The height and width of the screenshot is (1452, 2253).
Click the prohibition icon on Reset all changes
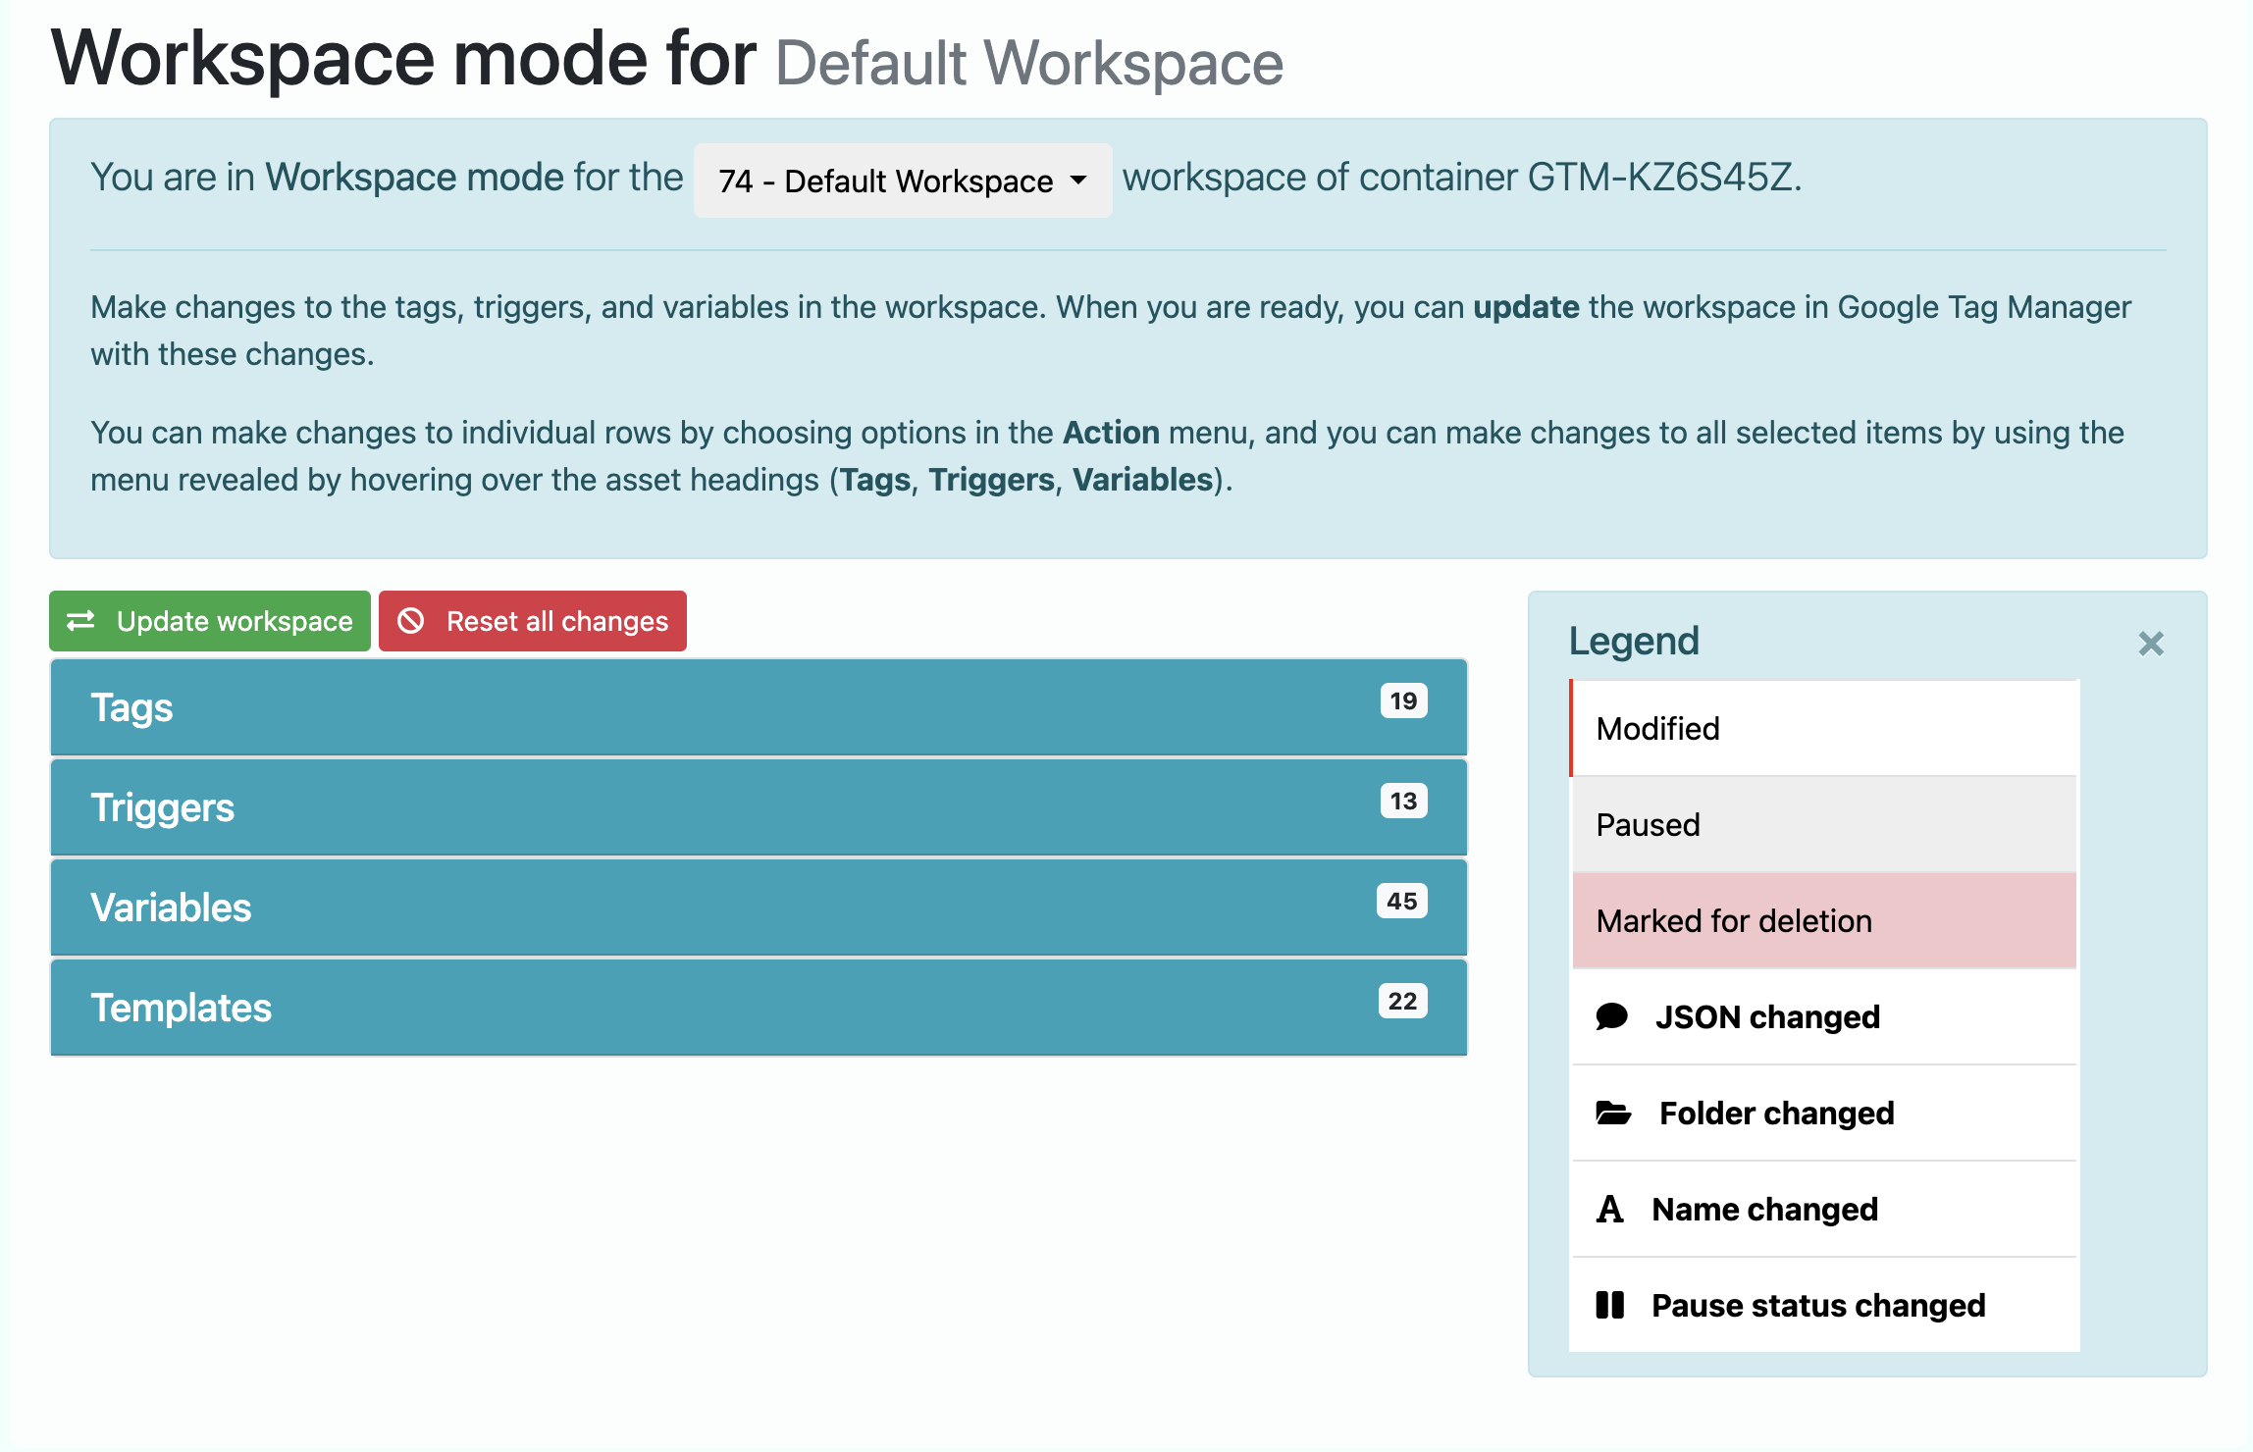412,620
